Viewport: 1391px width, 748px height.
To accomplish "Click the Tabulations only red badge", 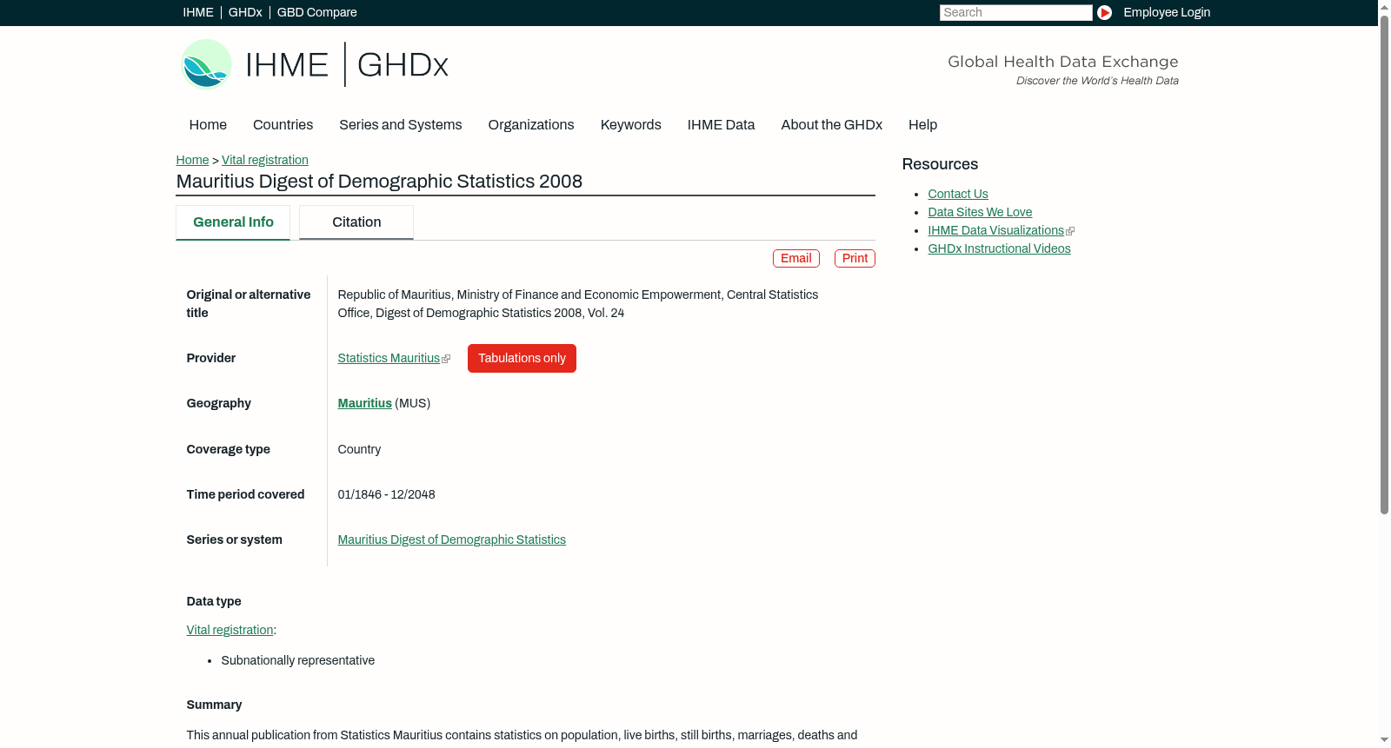I will [522, 358].
